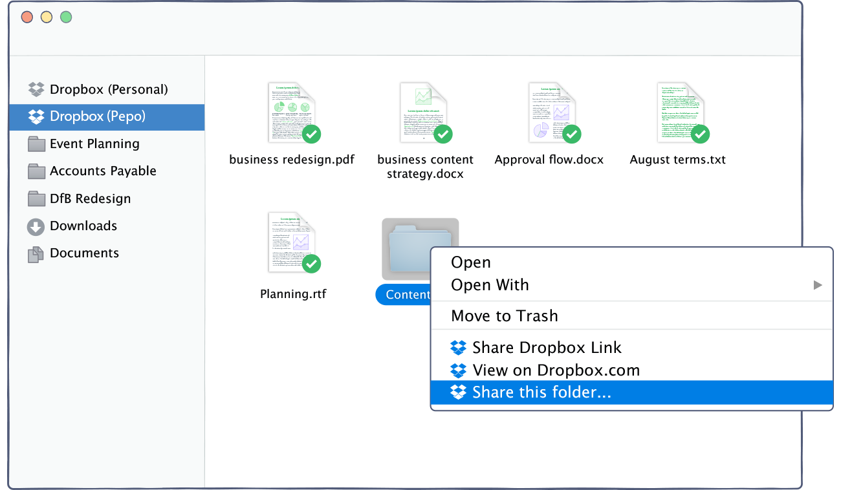This screenshot has height=490, width=841.
Task: Open the DfB Redesign sidebar folder
Action: (x=90, y=198)
